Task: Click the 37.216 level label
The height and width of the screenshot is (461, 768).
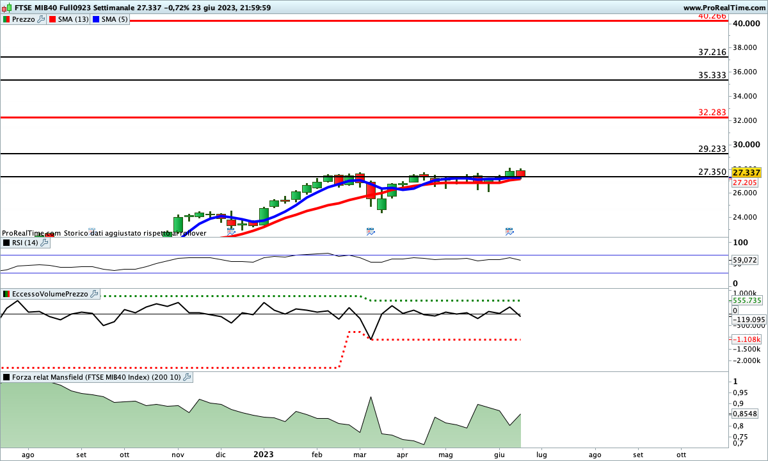Action: [712, 52]
